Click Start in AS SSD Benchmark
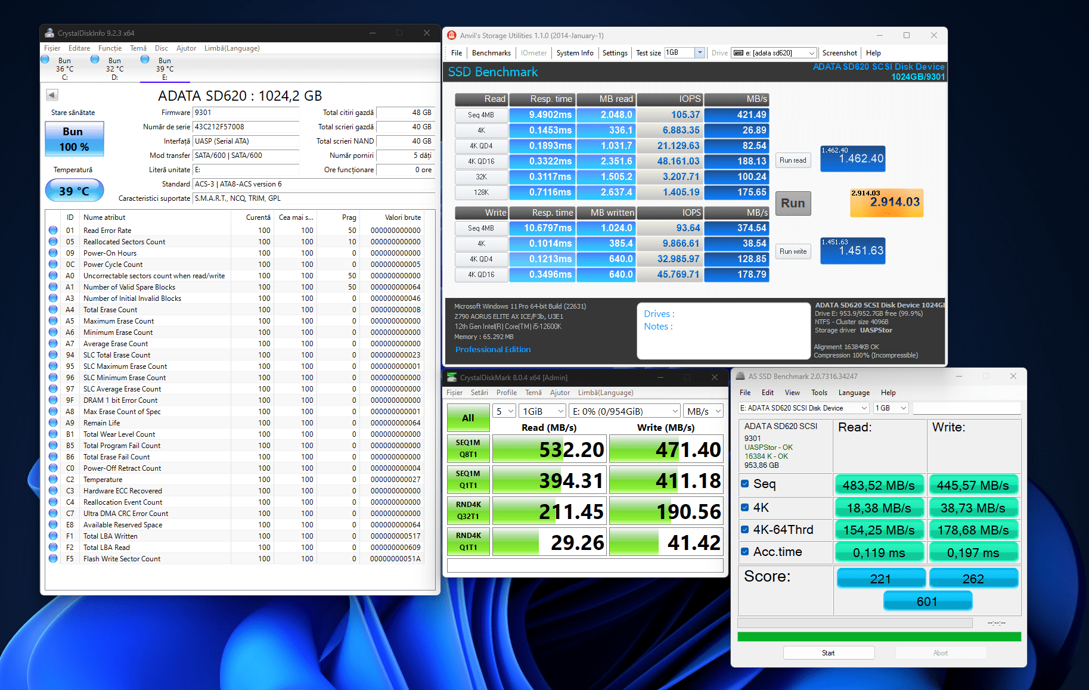Image resolution: width=1089 pixels, height=690 pixels. pyautogui.click(x=829, y=653)
